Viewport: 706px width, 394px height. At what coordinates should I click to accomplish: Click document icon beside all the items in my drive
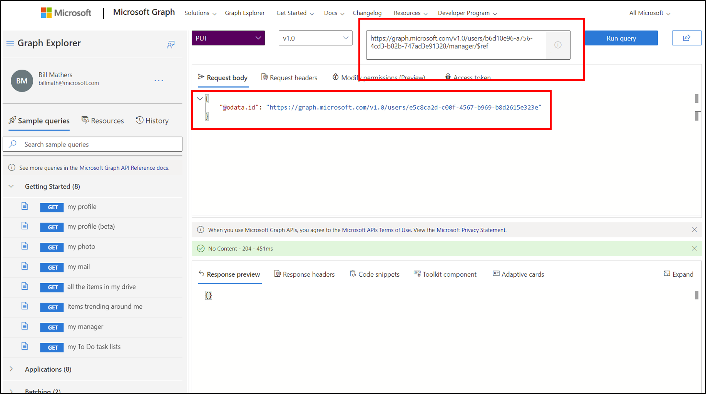click(x=25, y=286)
